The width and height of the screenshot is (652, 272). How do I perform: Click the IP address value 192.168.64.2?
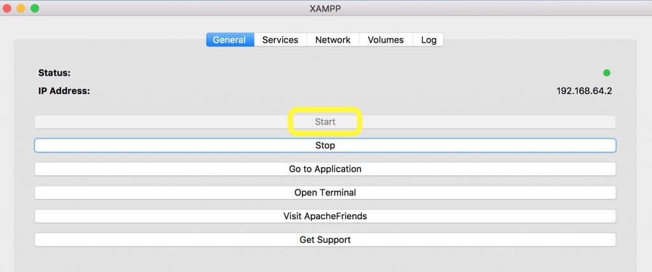coord(585,91)
